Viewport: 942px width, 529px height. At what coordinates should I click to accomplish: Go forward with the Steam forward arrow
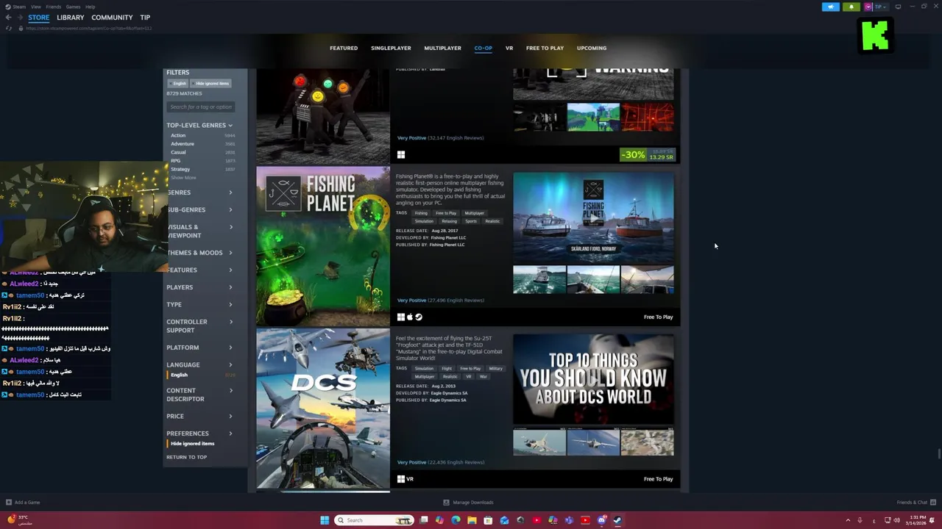pyautogui.click(x=19, y=18)
